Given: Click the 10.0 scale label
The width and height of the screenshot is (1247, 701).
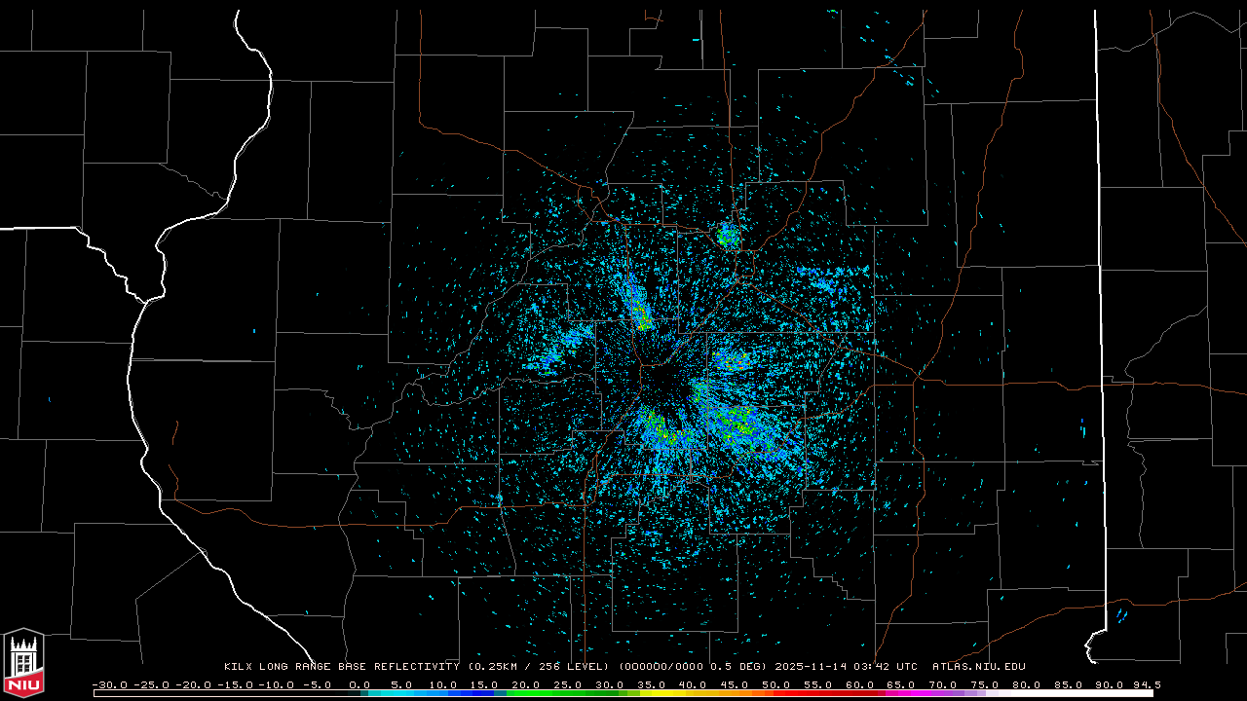Looking at the screenshot, I should pyautogui.click(x=442, y=684).
